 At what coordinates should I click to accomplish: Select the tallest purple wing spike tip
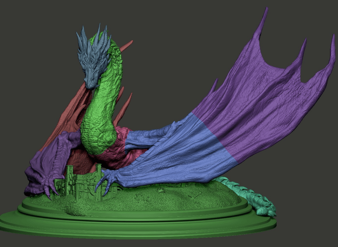(264, 14)
